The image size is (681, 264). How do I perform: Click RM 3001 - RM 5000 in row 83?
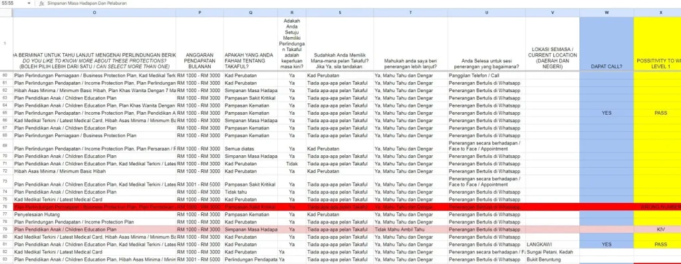(x=200, y=259)
